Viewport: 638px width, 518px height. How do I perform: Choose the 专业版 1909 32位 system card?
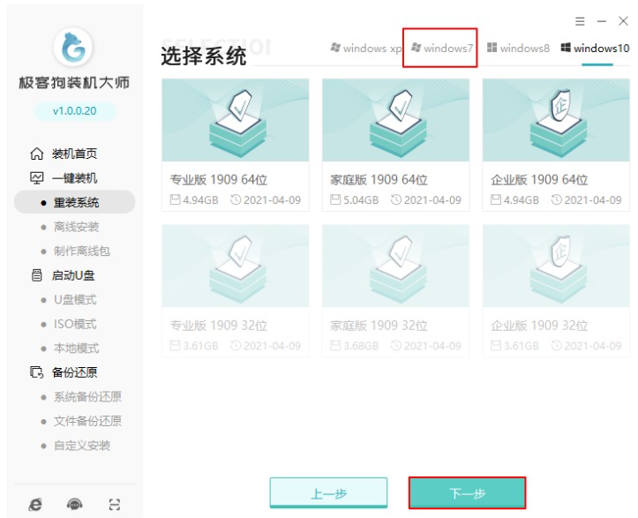pyautogui.click(x=236, y=290)
